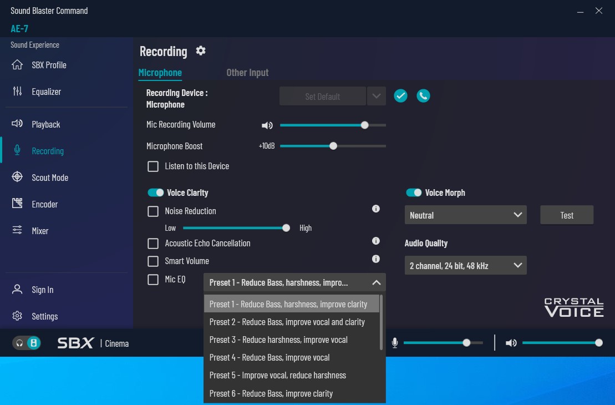Viewport: 615px width, 405px height.
Task: Switch to the Other Input tab
Action: [x=247, y=73]
